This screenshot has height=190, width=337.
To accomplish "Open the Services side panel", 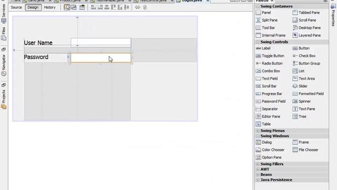I will coord(4,14).
